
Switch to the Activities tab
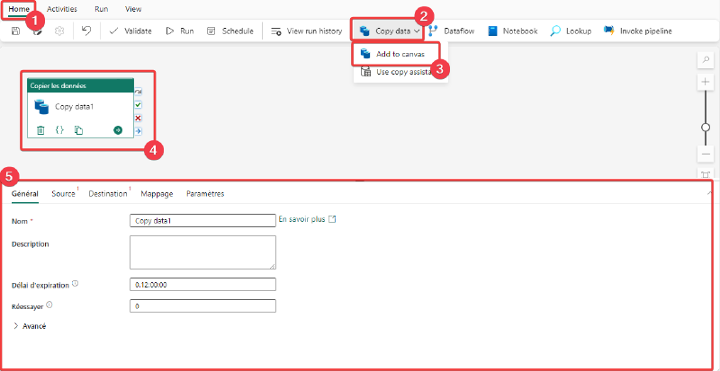[62, 9]
